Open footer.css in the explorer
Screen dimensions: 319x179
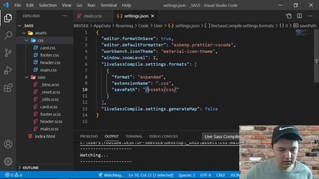(49, 55)
